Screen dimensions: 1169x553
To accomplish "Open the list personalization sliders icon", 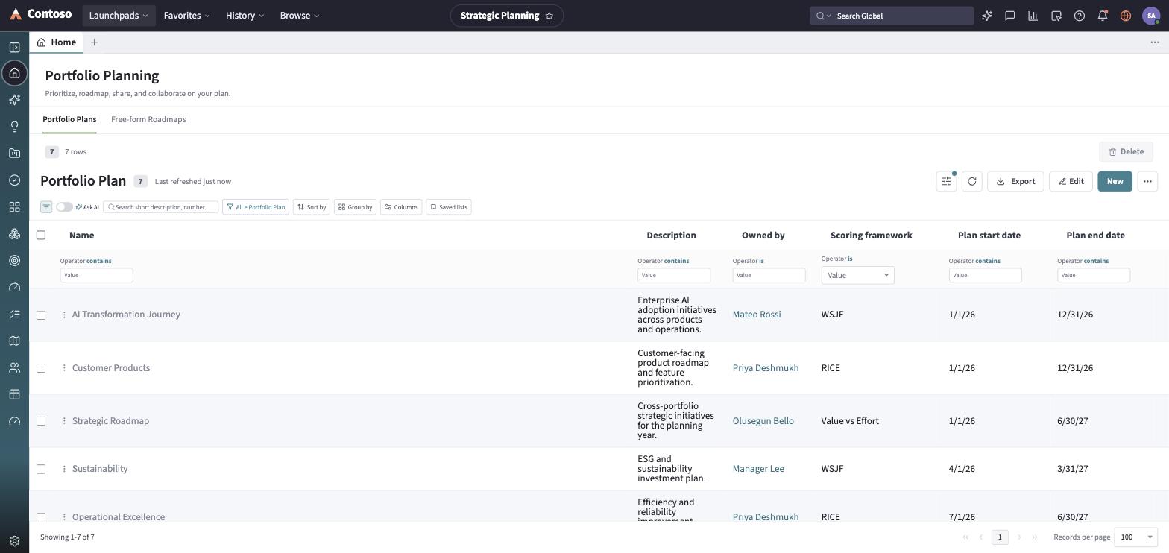I will tap(946, 181).
